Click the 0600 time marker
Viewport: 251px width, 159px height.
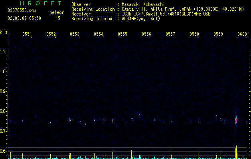tap(242, 34)
